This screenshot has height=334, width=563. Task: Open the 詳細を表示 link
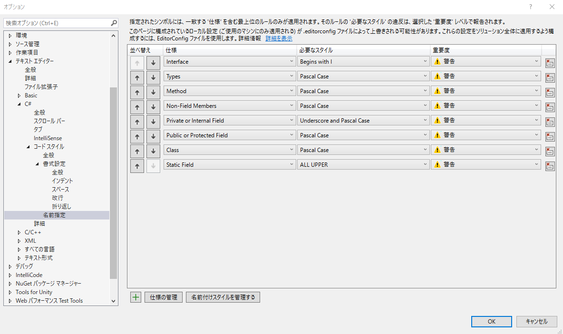tap(279, 38)
